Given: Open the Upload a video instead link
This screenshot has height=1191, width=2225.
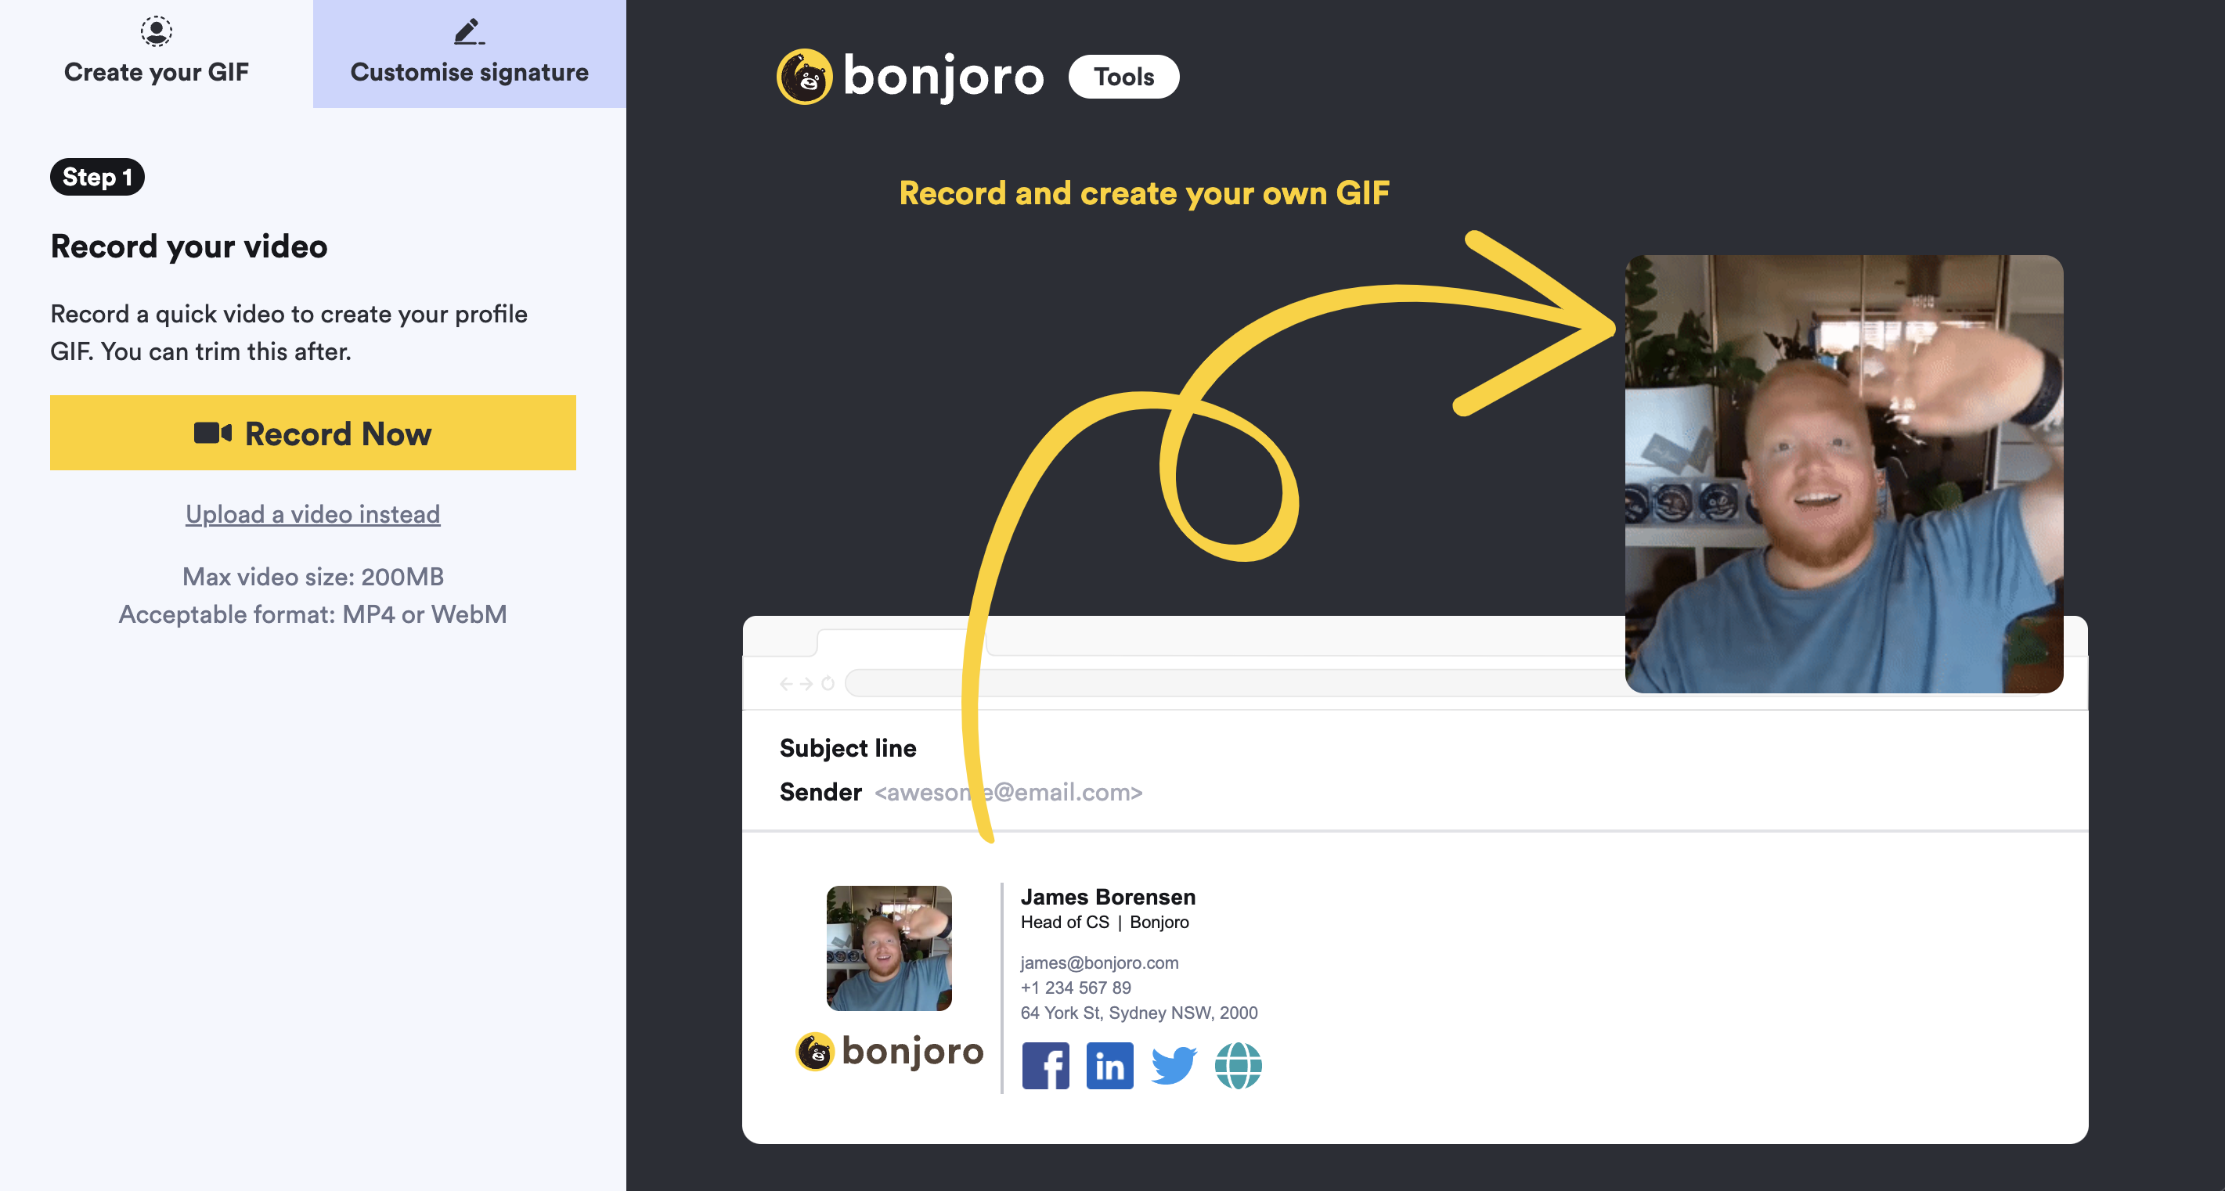Looking at the screenshot, I should click(x=312, y=514).
